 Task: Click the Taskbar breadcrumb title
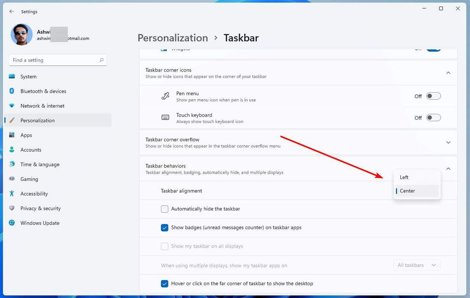[x=241, y=38]
